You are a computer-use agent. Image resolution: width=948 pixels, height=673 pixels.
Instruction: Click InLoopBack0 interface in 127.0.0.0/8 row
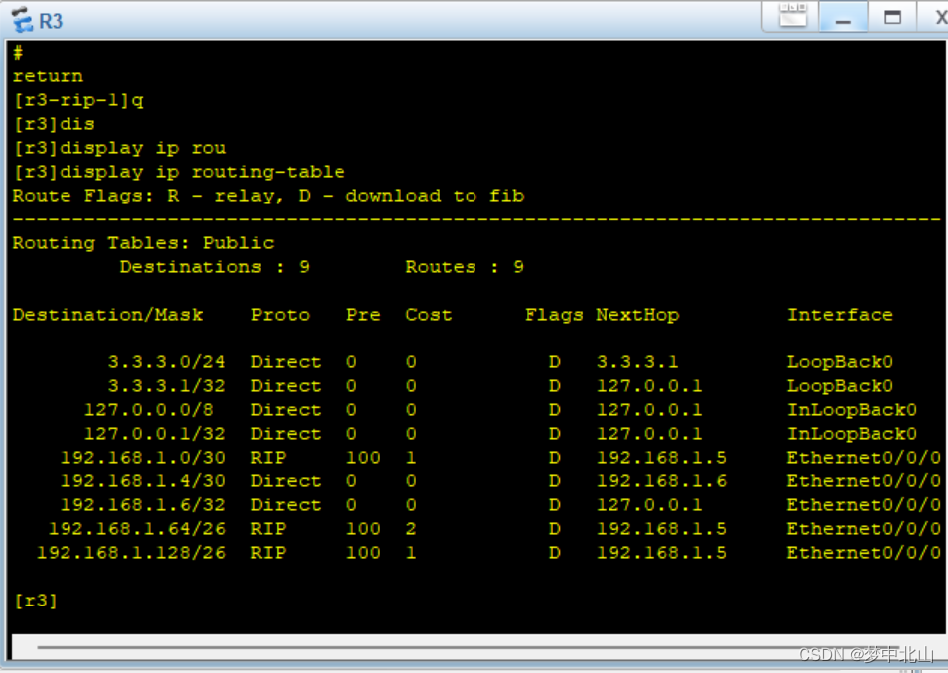(852, 410)
